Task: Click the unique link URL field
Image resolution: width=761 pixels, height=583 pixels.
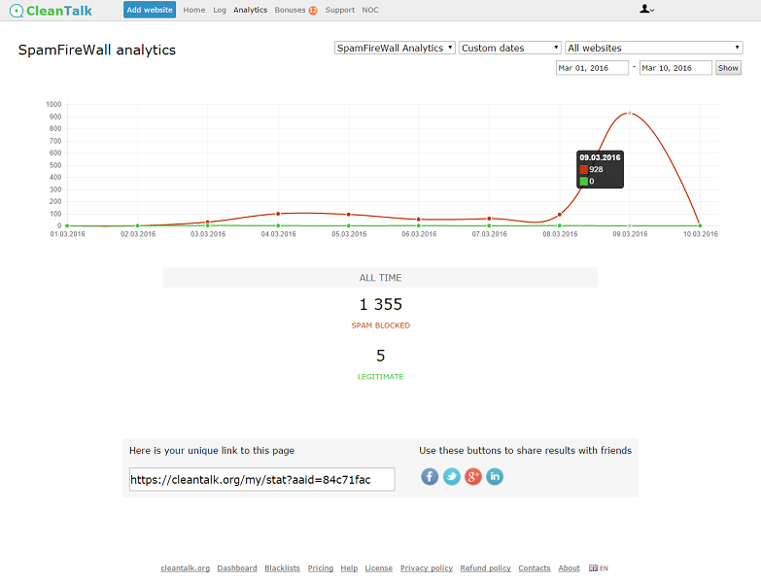Action: [262, 480]
